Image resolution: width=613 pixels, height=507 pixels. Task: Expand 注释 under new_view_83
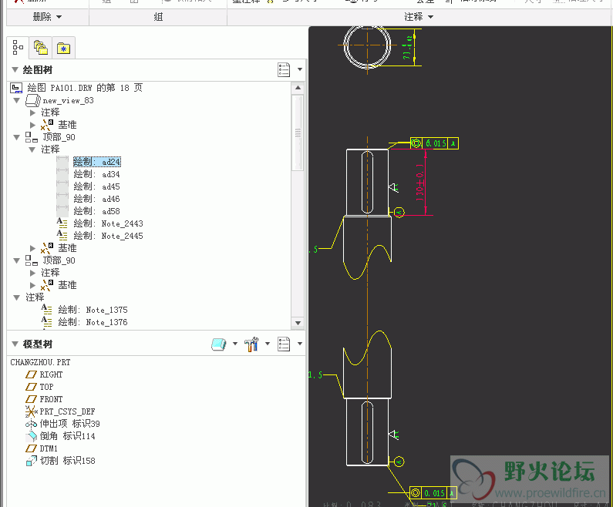(x=32, y=113)
